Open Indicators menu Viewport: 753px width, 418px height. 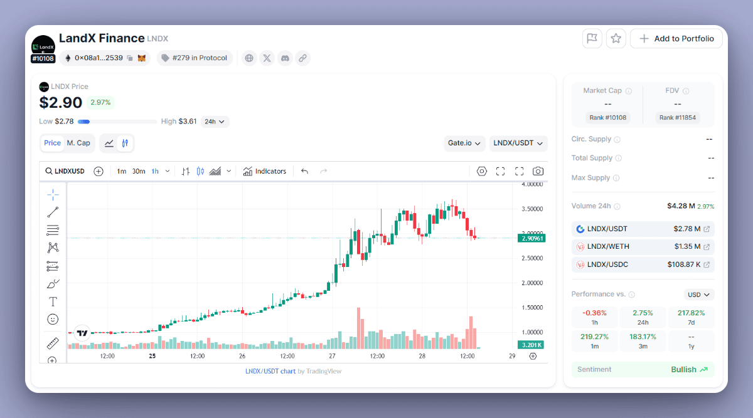264,171
